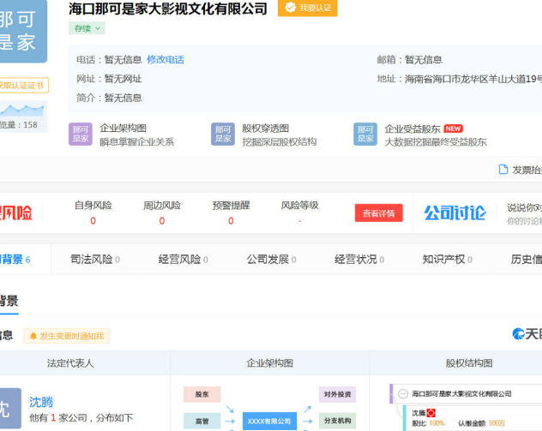
Task: Click 企业架构图 column header
Action: 269,363
